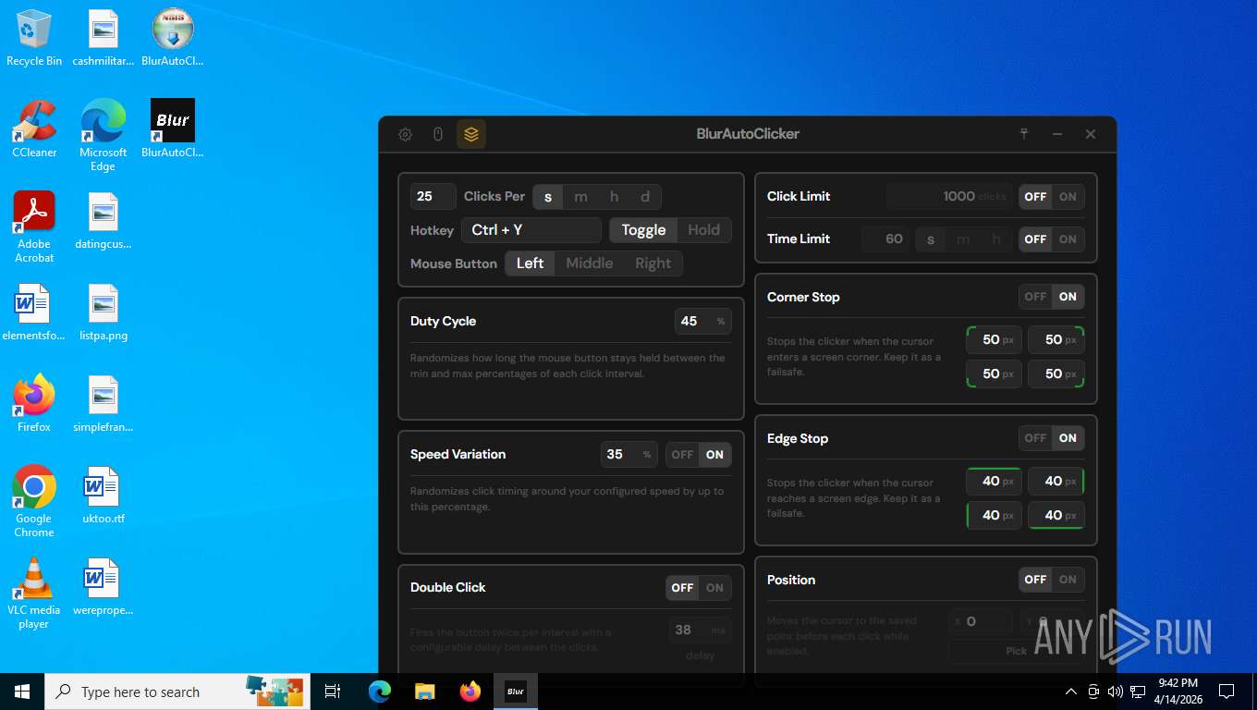This screenshot has height=710, width=1257.
Task: Open the CCleaner desktop shortcut
Action: (x=34, y=129)
